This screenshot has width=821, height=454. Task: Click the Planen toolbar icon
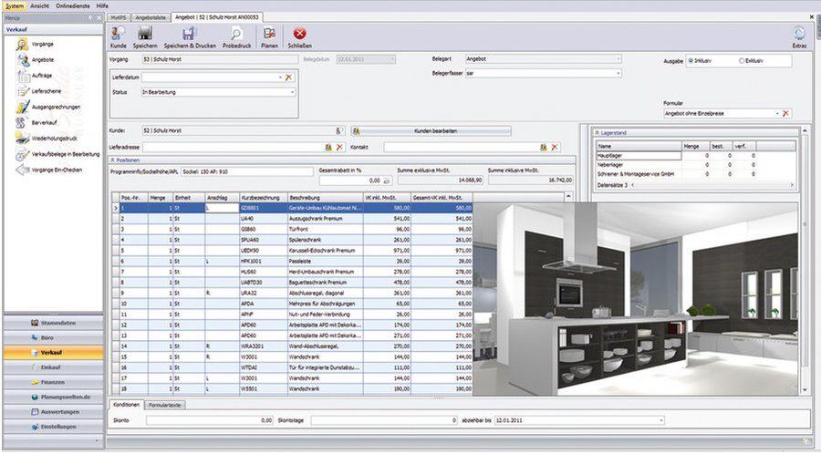(x=269, y=35)
